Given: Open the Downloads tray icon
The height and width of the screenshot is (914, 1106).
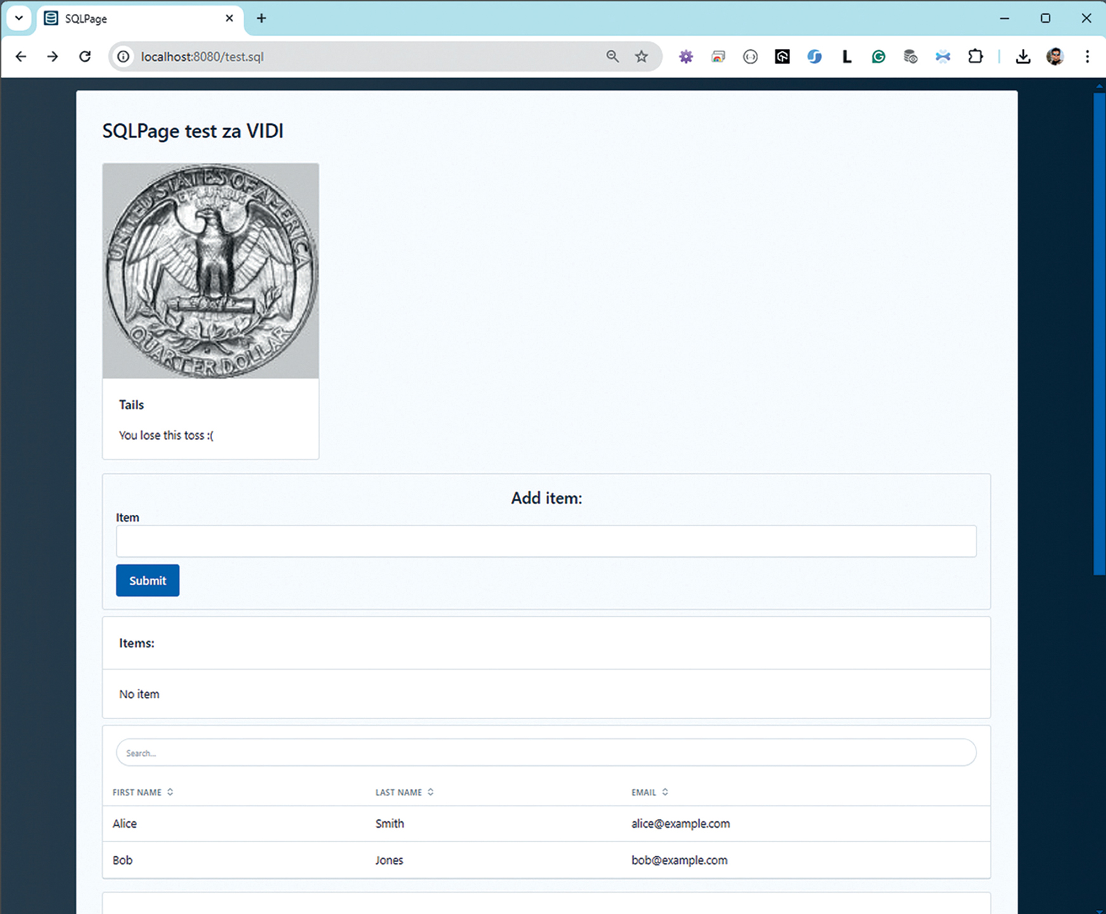Looking at the screenshot, I should click(x=1023, y=56).
